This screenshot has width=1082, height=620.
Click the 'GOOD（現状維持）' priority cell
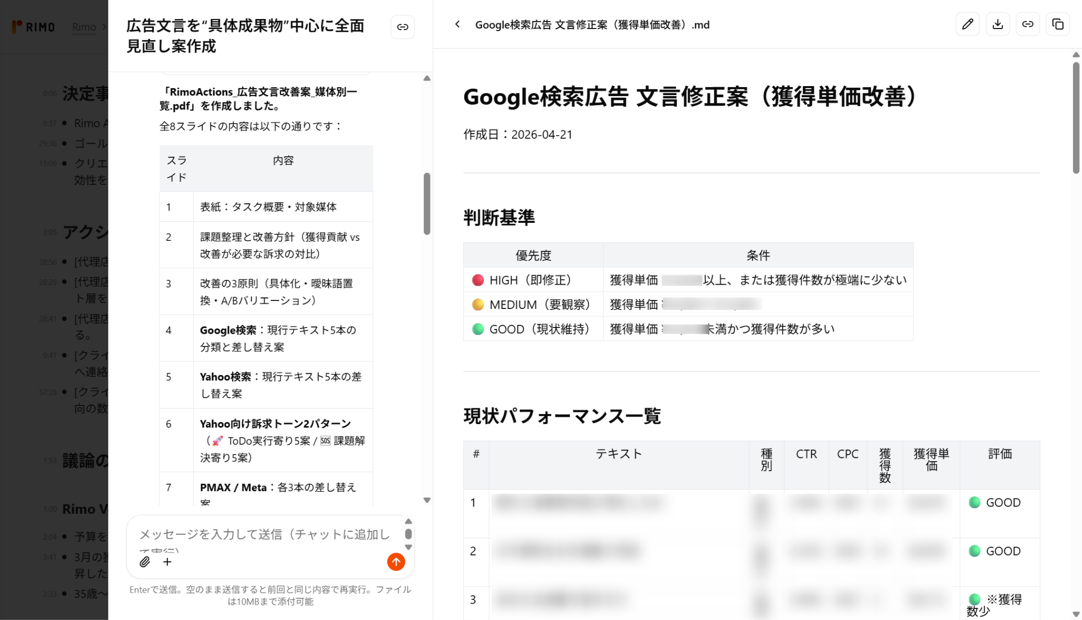[534, 328]
